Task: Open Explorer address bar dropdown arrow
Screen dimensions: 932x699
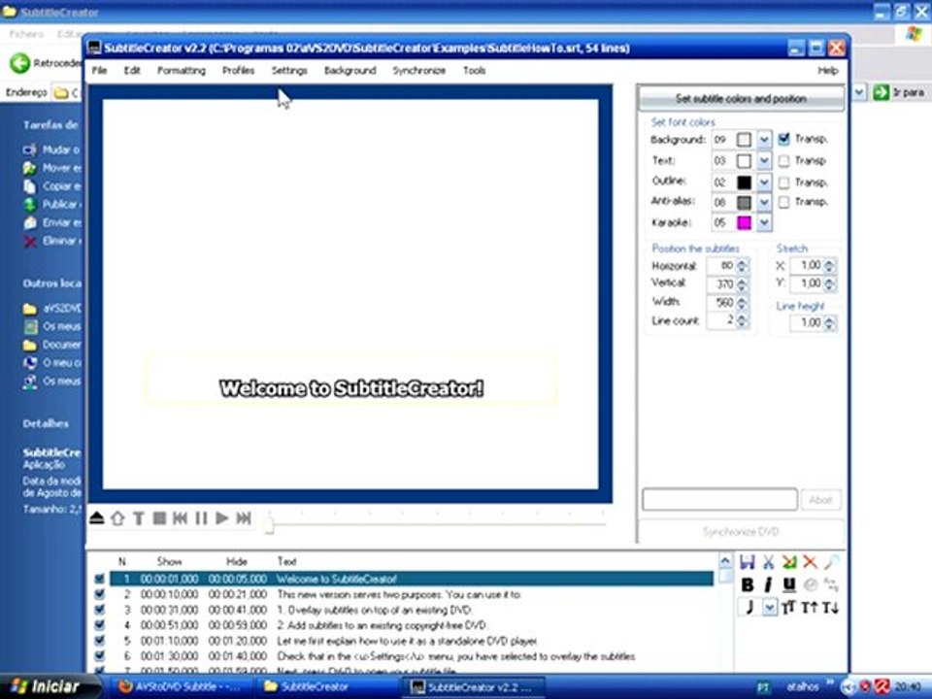Action: pyautogui.click(x=859, y=92)
